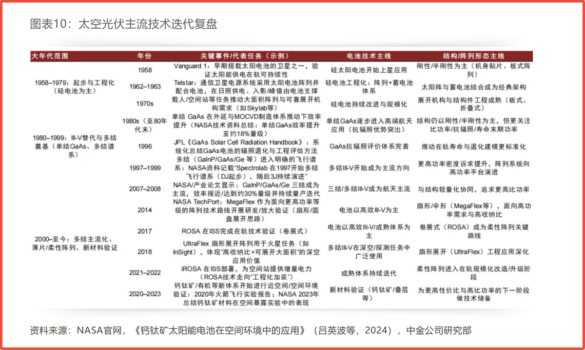The width and height of the screenshot is (585, 350).
Task: Select the JPL GaAs Solar Cell Radiation Handbook entry
Action: [246, 146]
